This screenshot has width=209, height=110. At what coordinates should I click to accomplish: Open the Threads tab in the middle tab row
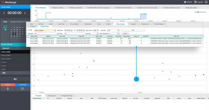coord(133,24)
